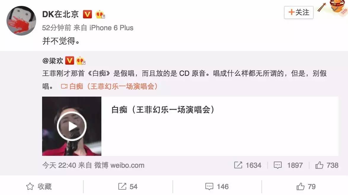
Task: Open comments on original post showing 1897
Action: pos(288,165)
